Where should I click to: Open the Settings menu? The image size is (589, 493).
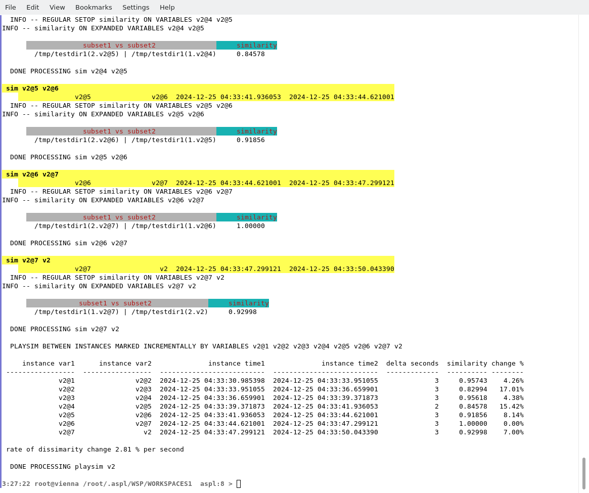coord(135,7)
